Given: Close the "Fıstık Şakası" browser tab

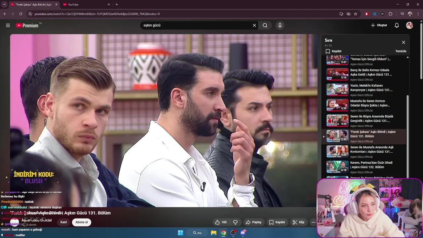Looking at the screenshot, I should pyautogui.click(x=57, y=5).
